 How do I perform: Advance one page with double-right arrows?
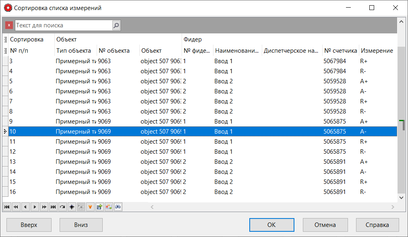point(44,207)
